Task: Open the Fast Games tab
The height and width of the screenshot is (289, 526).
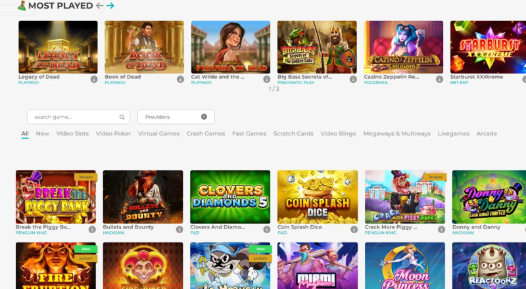Action: tap(249, 133)
